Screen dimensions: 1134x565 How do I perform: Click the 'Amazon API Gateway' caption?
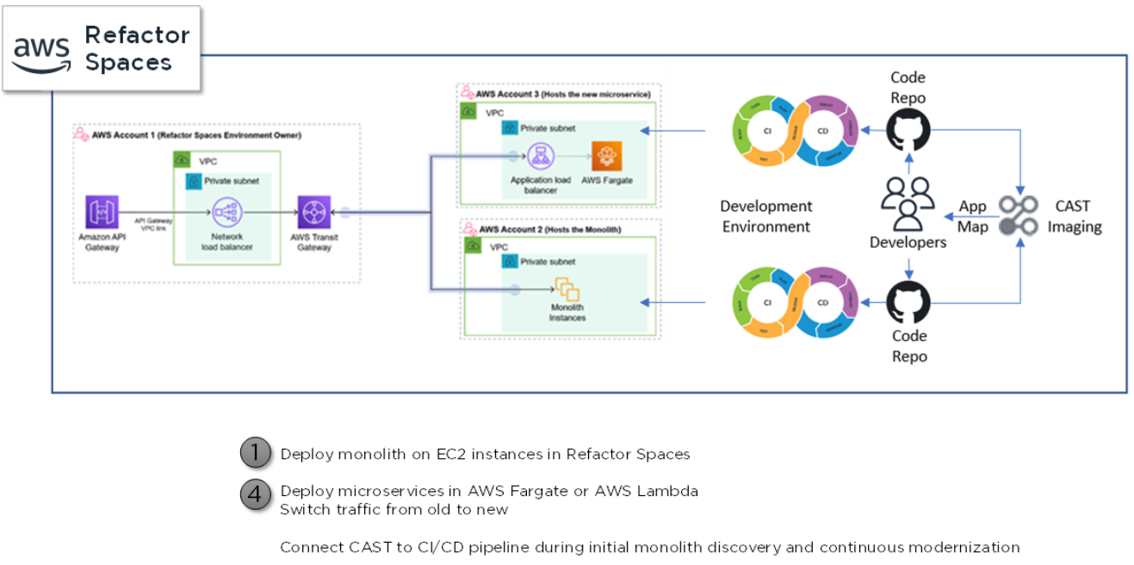pos(101,242)
